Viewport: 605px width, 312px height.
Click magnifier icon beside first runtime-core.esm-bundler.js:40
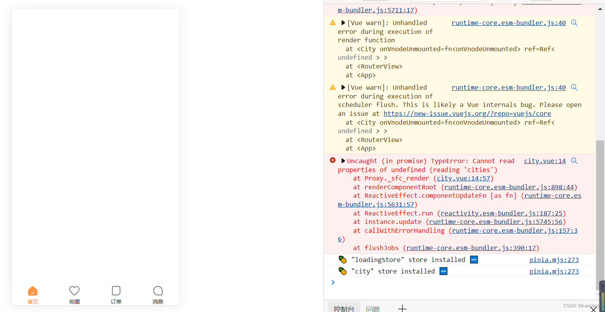click(x=574, y=23)
